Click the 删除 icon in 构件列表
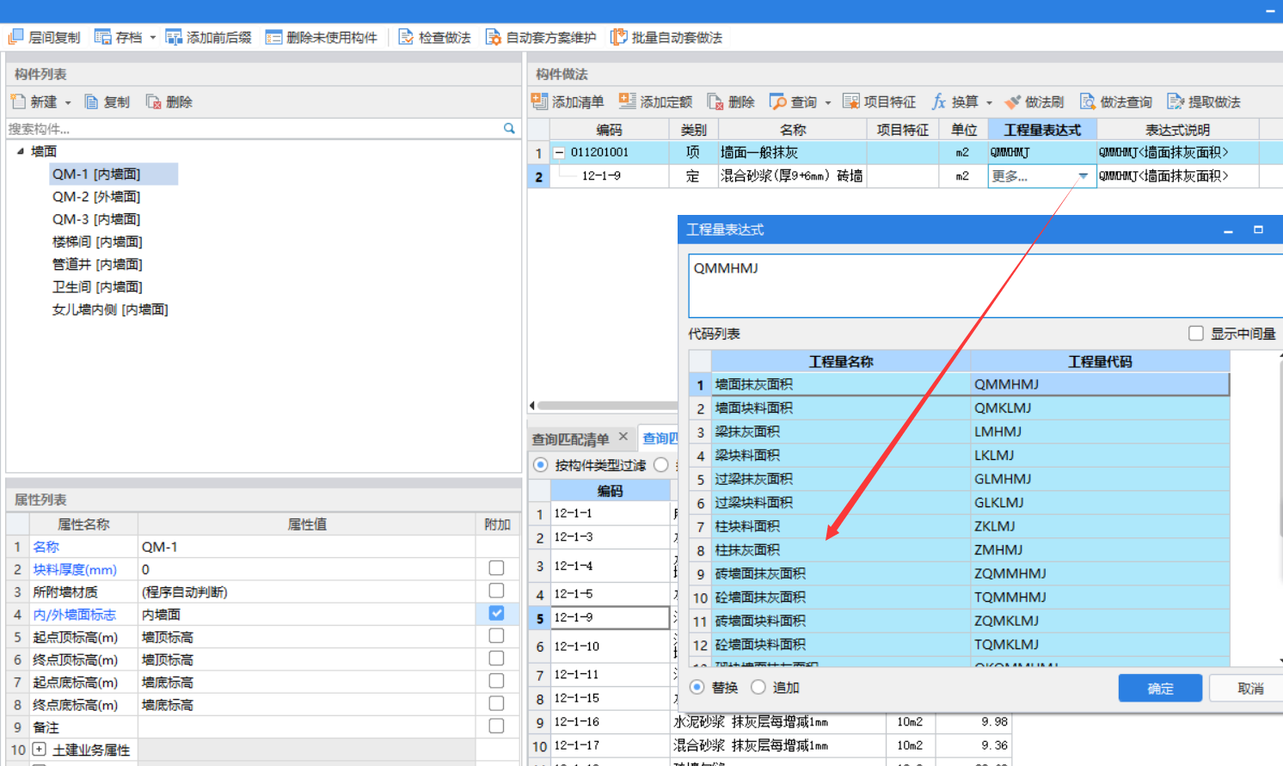 coord(154,101)
